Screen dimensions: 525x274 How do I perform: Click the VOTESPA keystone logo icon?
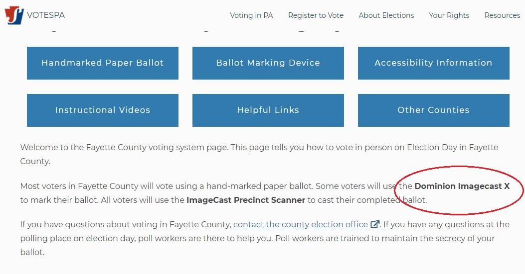click(x=14, y=15)
